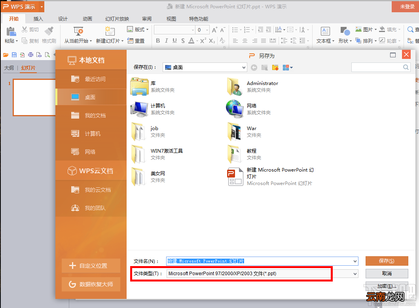
Task: Open the 幻灯片放映 ribbon tab
Action: click(x=117, y=19)
